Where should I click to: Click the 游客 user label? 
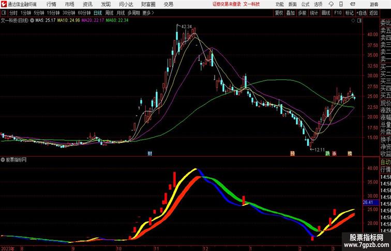[x=374, y=4]
